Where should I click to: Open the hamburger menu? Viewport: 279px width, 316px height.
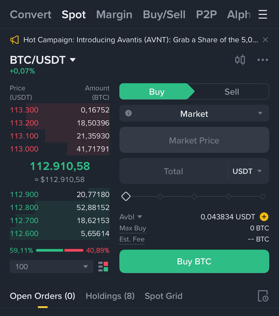[262, 15]
